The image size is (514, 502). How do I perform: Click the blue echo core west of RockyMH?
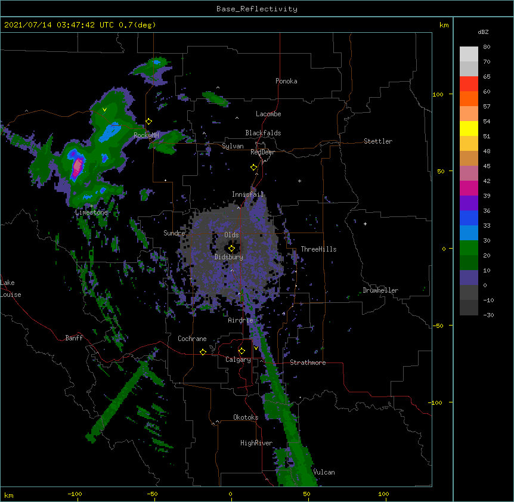pos(110,133)
